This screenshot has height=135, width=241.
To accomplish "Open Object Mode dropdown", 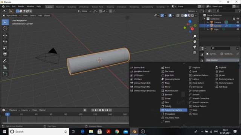I will pyautogui.click(x=12, y=16).
